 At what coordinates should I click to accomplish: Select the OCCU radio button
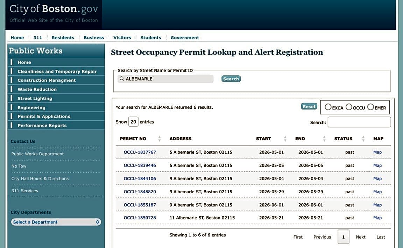tap(349, 107)
